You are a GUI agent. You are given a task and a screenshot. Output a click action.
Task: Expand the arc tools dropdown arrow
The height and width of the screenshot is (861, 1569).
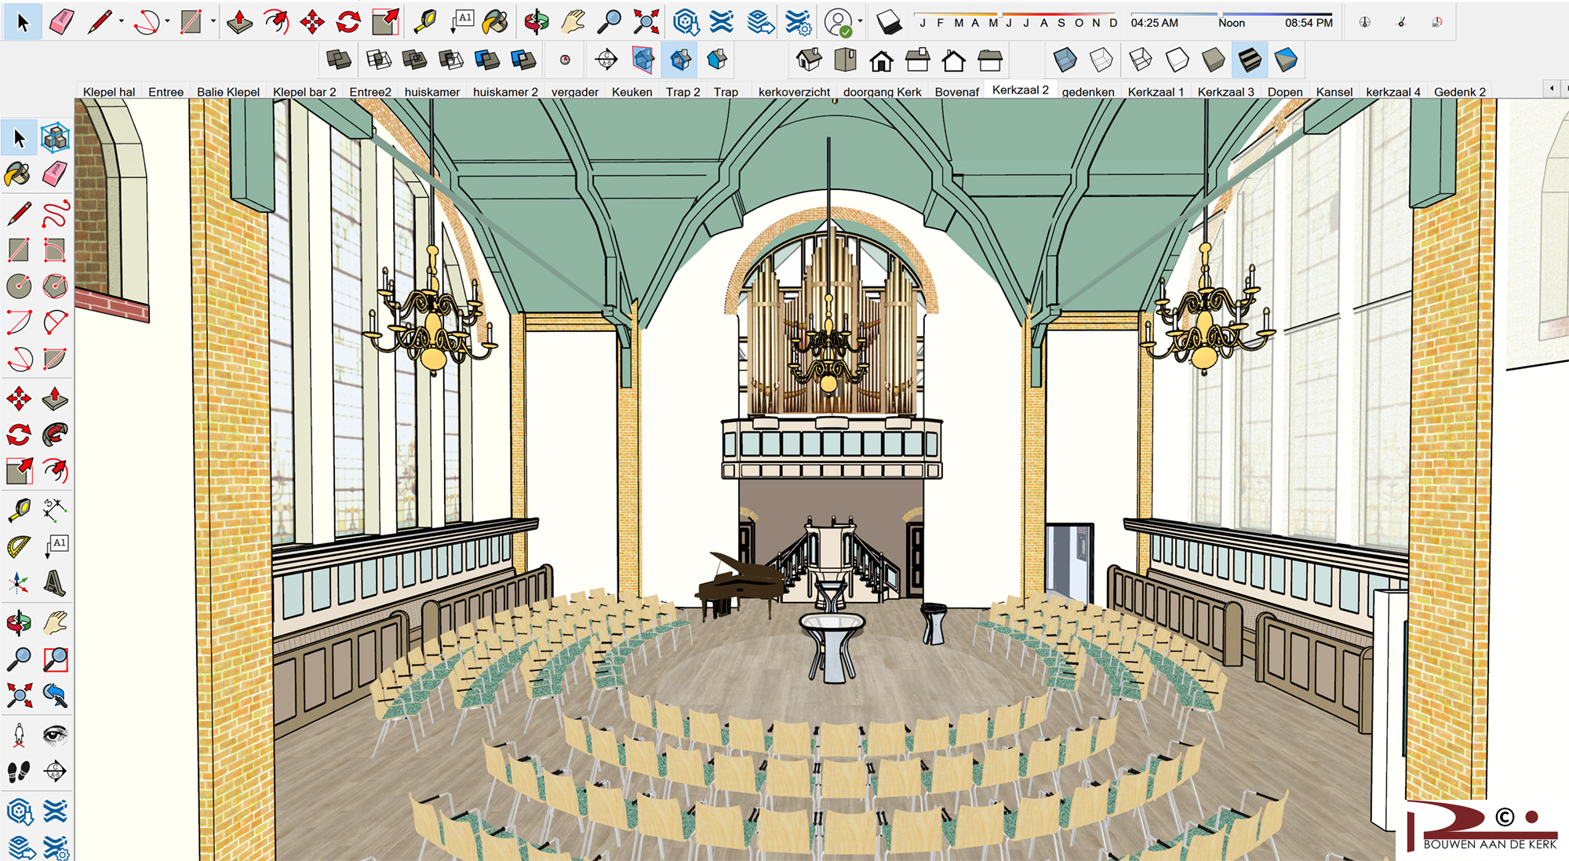[167, 22]
